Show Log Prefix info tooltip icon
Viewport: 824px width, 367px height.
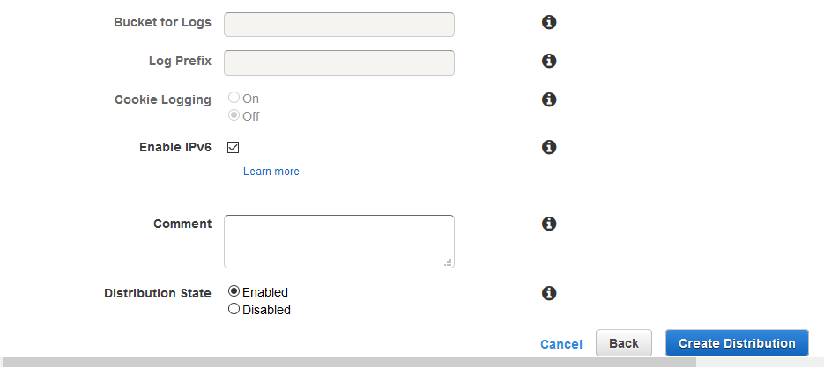(549, 61)
